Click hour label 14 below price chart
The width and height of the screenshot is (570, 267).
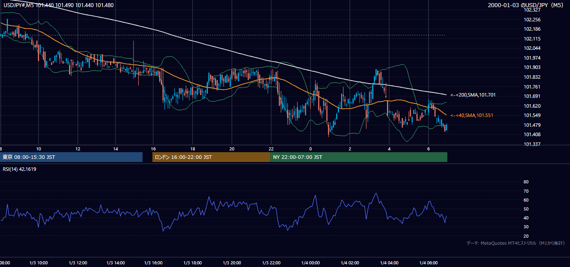116,148
